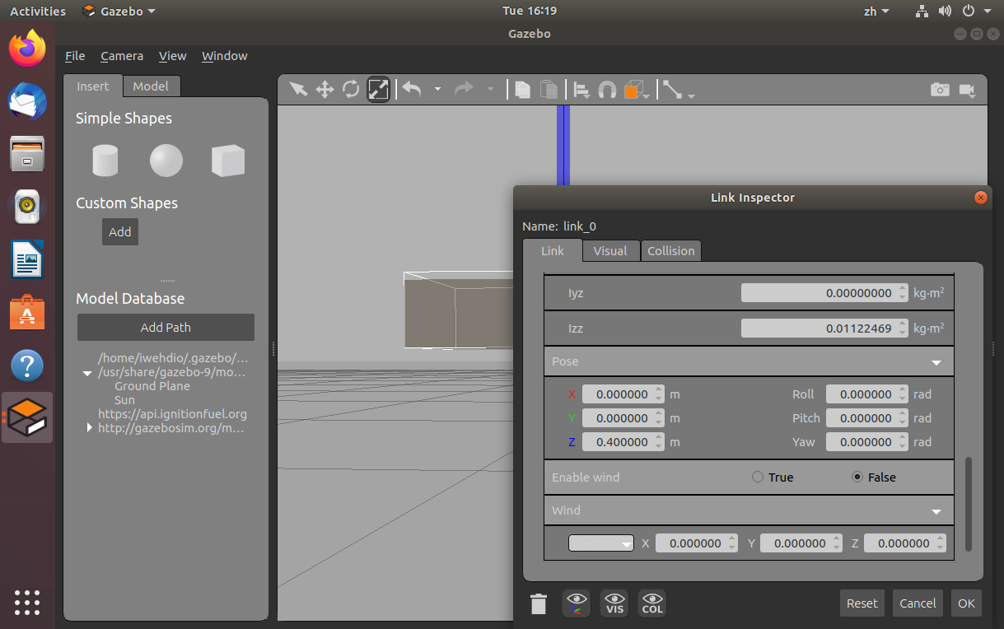The height and width of the screenshot is (629, 1004).
Task: Select Ground Plane in Model Database
Action: [152, 386]
